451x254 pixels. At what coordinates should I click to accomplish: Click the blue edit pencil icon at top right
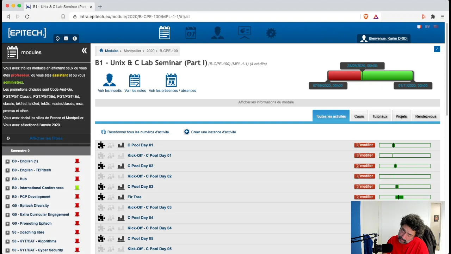[x=437, y=49]
